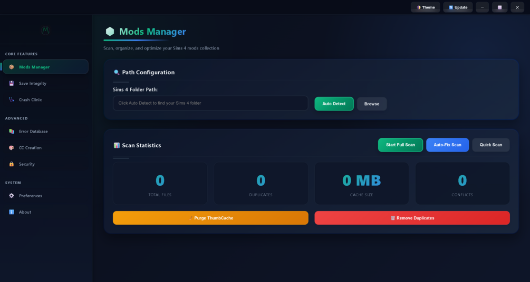Click the stethoscope icon for Crash Clinic

(x=12, y=99)
